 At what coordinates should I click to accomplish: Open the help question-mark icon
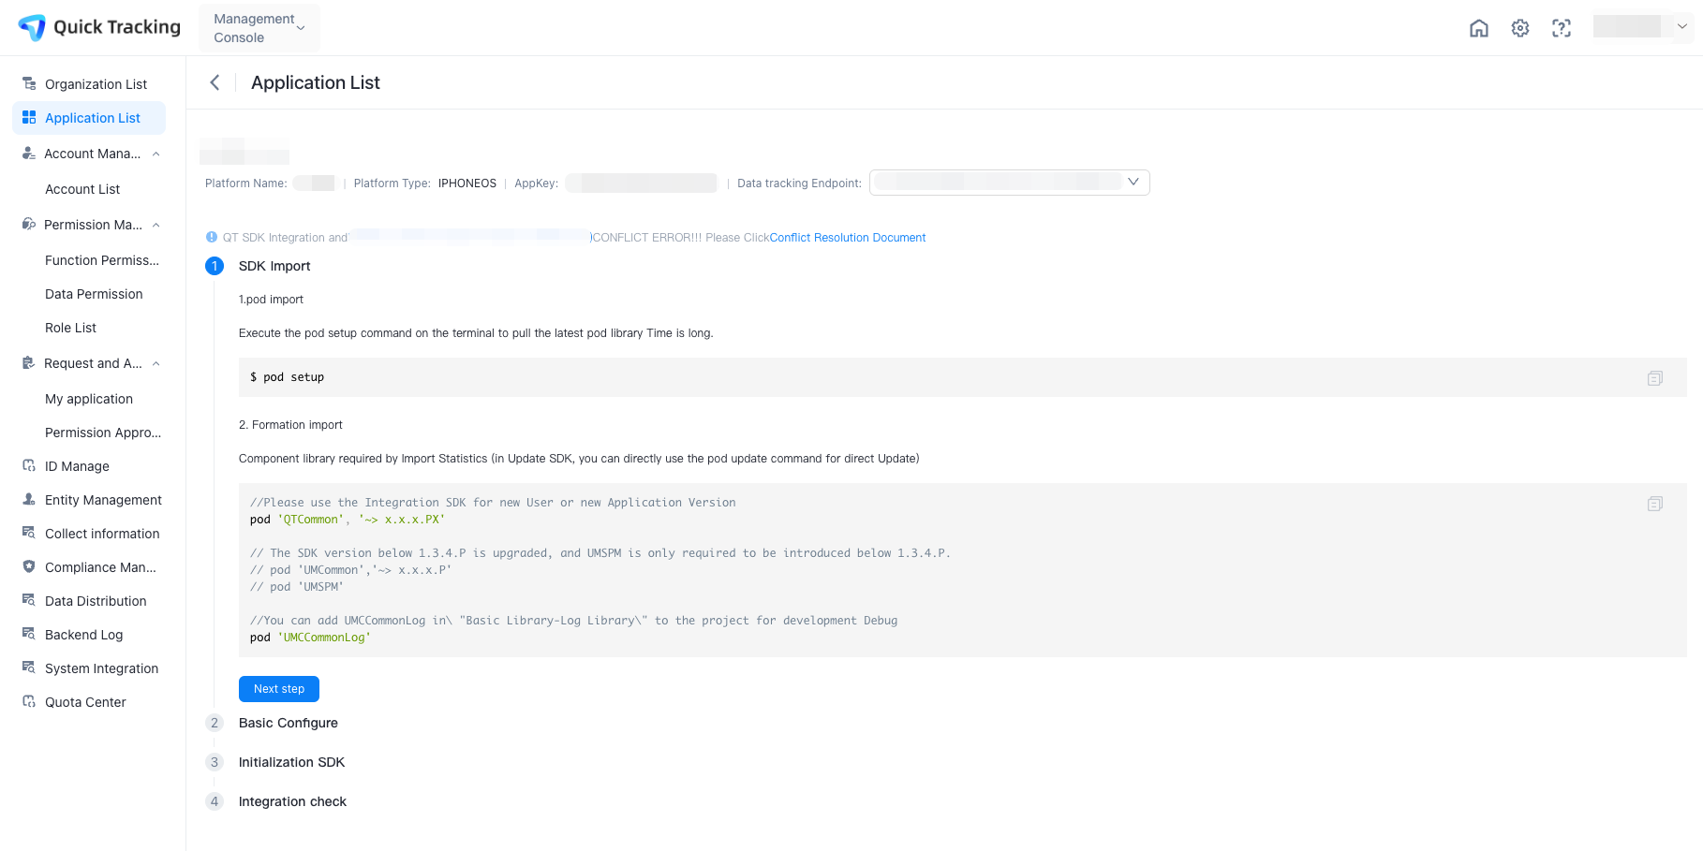click(x=1562, y=28)
